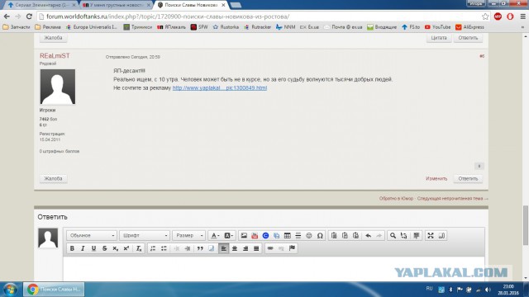Increase indent in the editor
529x297 pixels.
click(188, 248)
